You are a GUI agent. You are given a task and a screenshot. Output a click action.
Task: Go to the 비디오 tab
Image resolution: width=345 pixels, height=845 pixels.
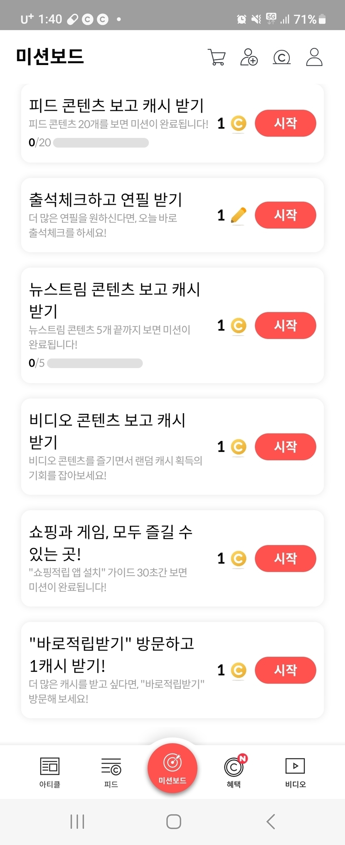point(295,773)
